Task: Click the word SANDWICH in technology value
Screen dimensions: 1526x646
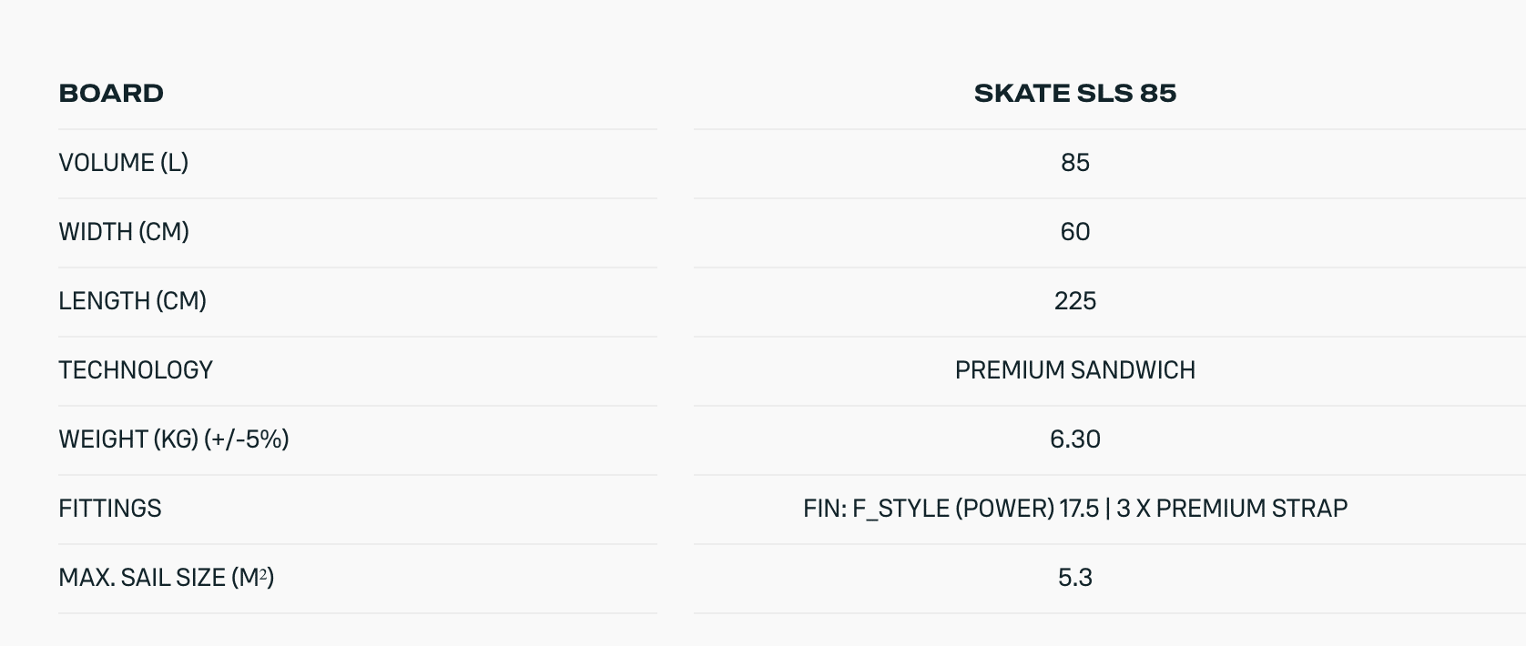Action: (1134, 370)
